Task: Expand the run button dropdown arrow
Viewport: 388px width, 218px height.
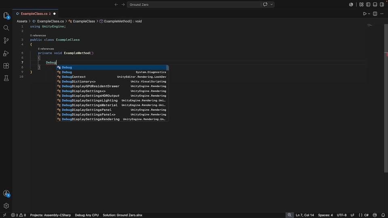Action: coord(369,14)
